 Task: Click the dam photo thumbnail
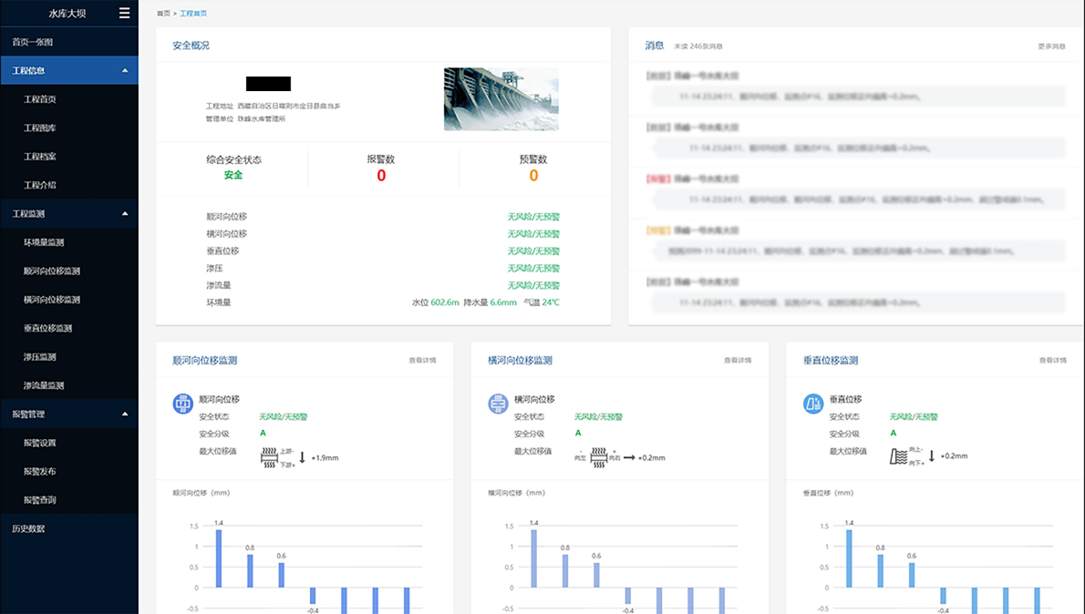click(501, 99)
